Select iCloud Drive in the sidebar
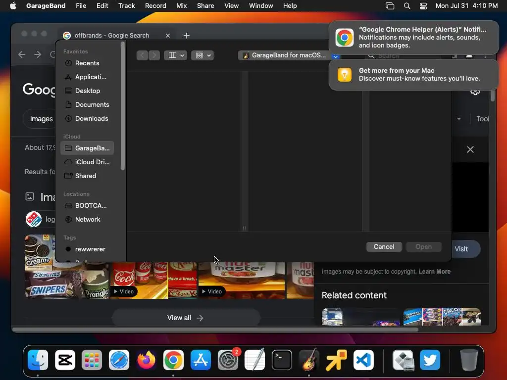The image size is (507, 380). pyautogui.click(x=87, y=162)
